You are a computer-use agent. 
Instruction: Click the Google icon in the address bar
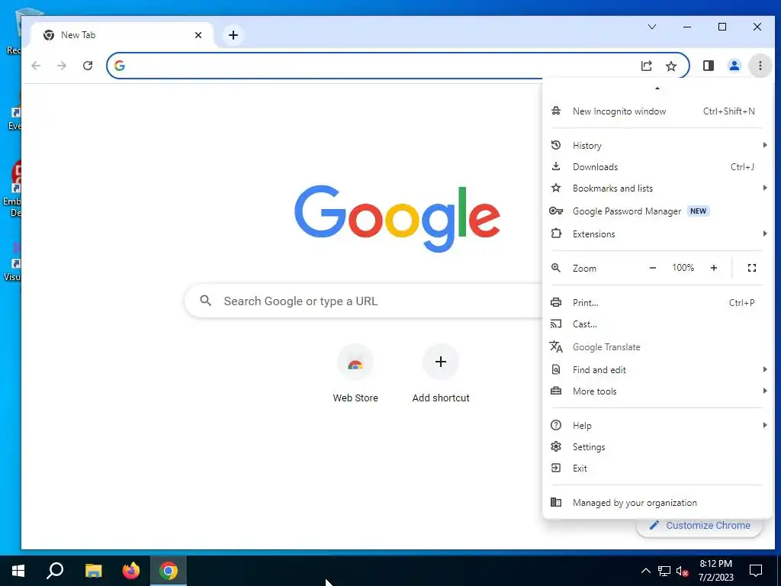[120, 66]
